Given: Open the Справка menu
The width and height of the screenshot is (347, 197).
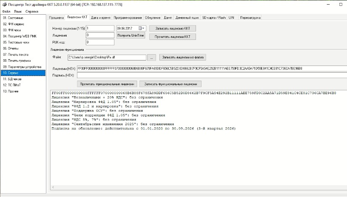Looking at the screenshot, I should pos(32,11).
